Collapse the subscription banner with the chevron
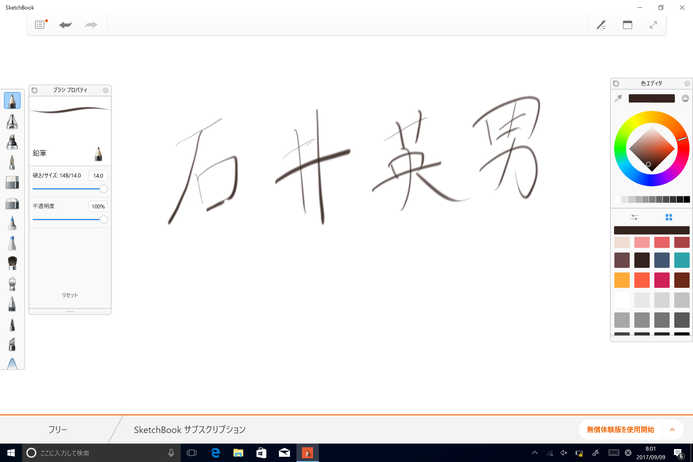The width and height of the screenshot is (693, 462). (x=672, y=429)
